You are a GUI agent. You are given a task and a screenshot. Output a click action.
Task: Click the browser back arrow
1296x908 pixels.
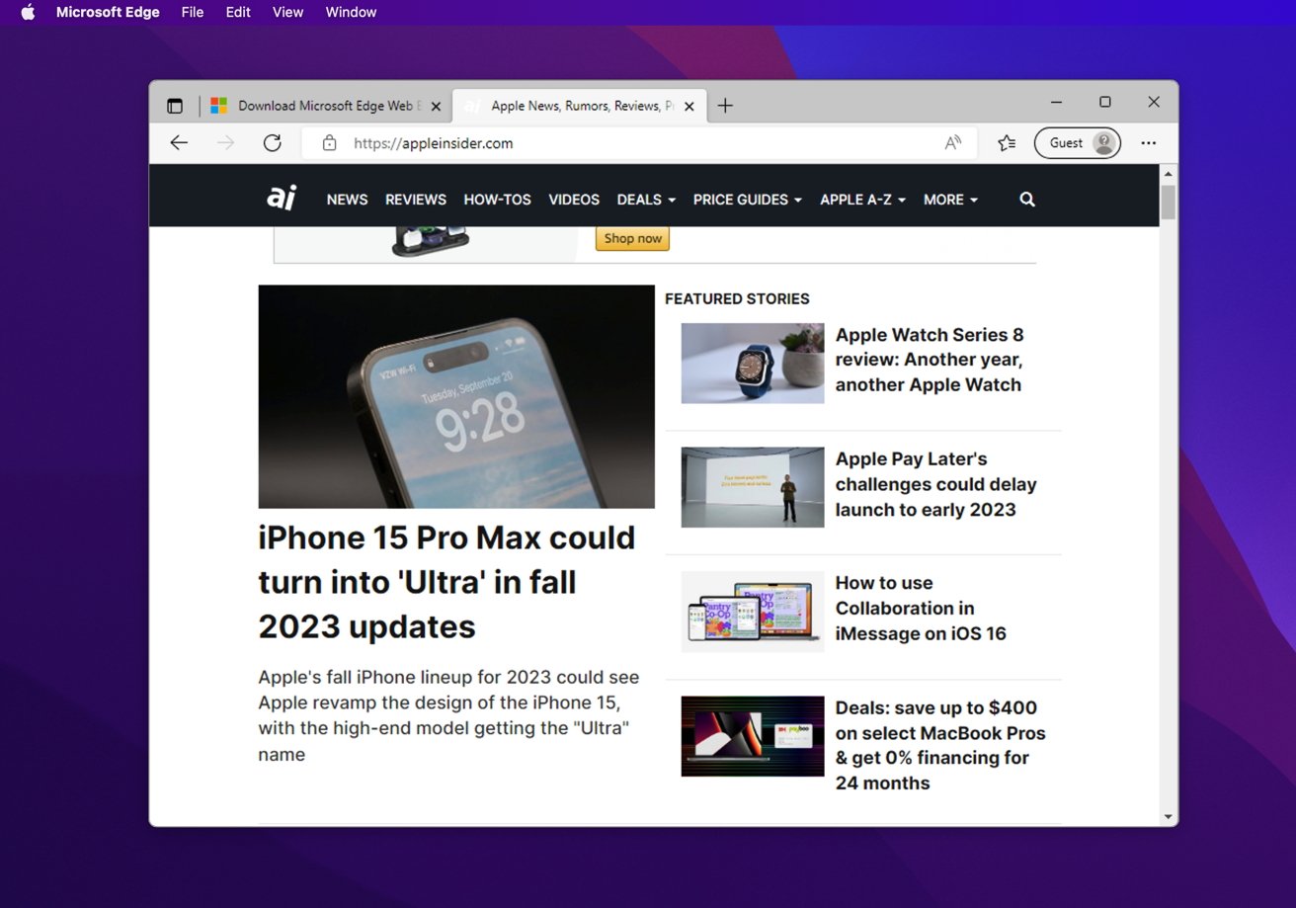[179, 143]
